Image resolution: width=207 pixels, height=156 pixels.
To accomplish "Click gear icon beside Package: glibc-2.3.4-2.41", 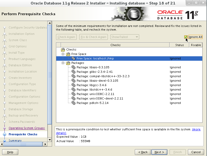I will click(73, 72).
